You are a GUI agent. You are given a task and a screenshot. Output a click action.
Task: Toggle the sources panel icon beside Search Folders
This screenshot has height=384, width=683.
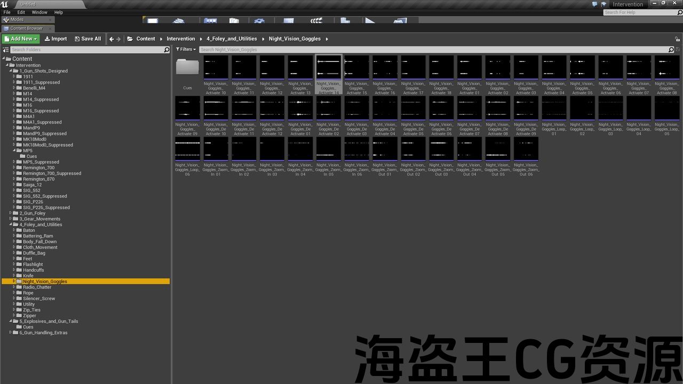tap(6, 50)
